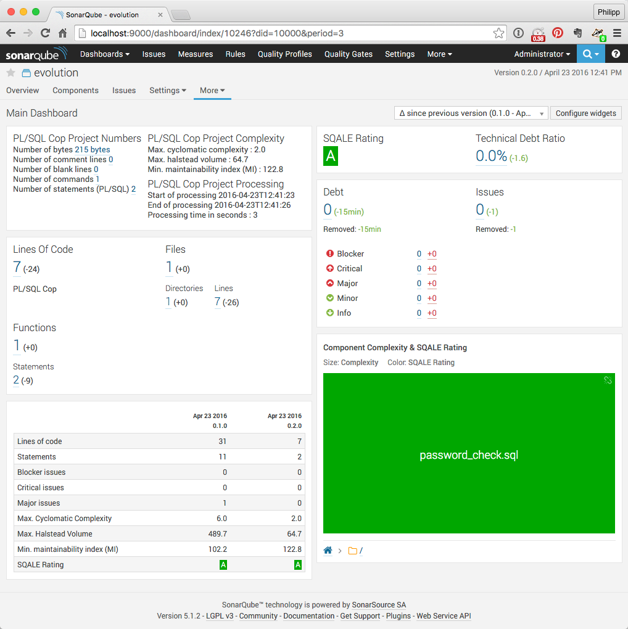Click the Minor severity icon

pos(330,298)
